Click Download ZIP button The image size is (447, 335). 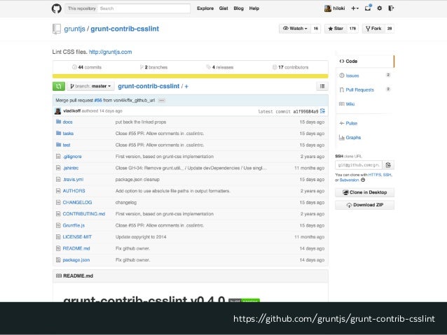(364, 205)
